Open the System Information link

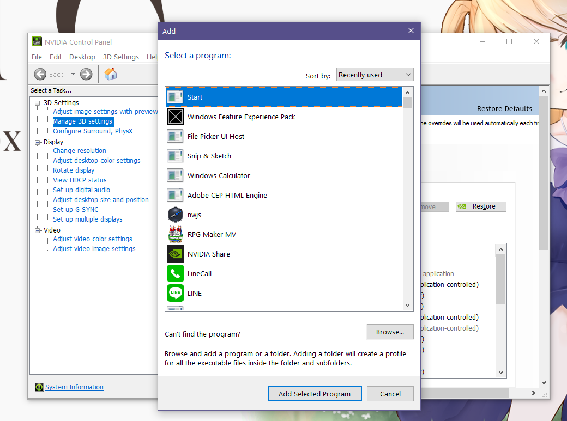coord(74,387)
